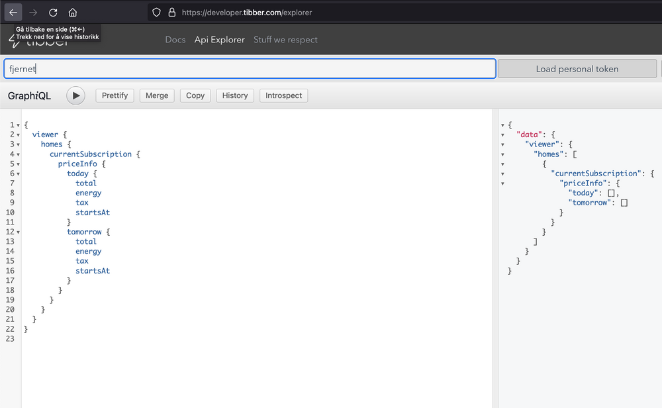
Task: Click the browser forward arrow
Action: 33,12
